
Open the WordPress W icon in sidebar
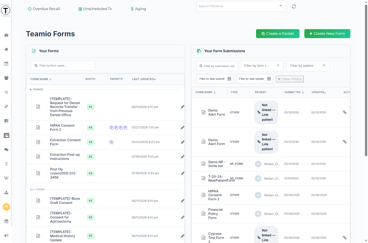point(6,178)
